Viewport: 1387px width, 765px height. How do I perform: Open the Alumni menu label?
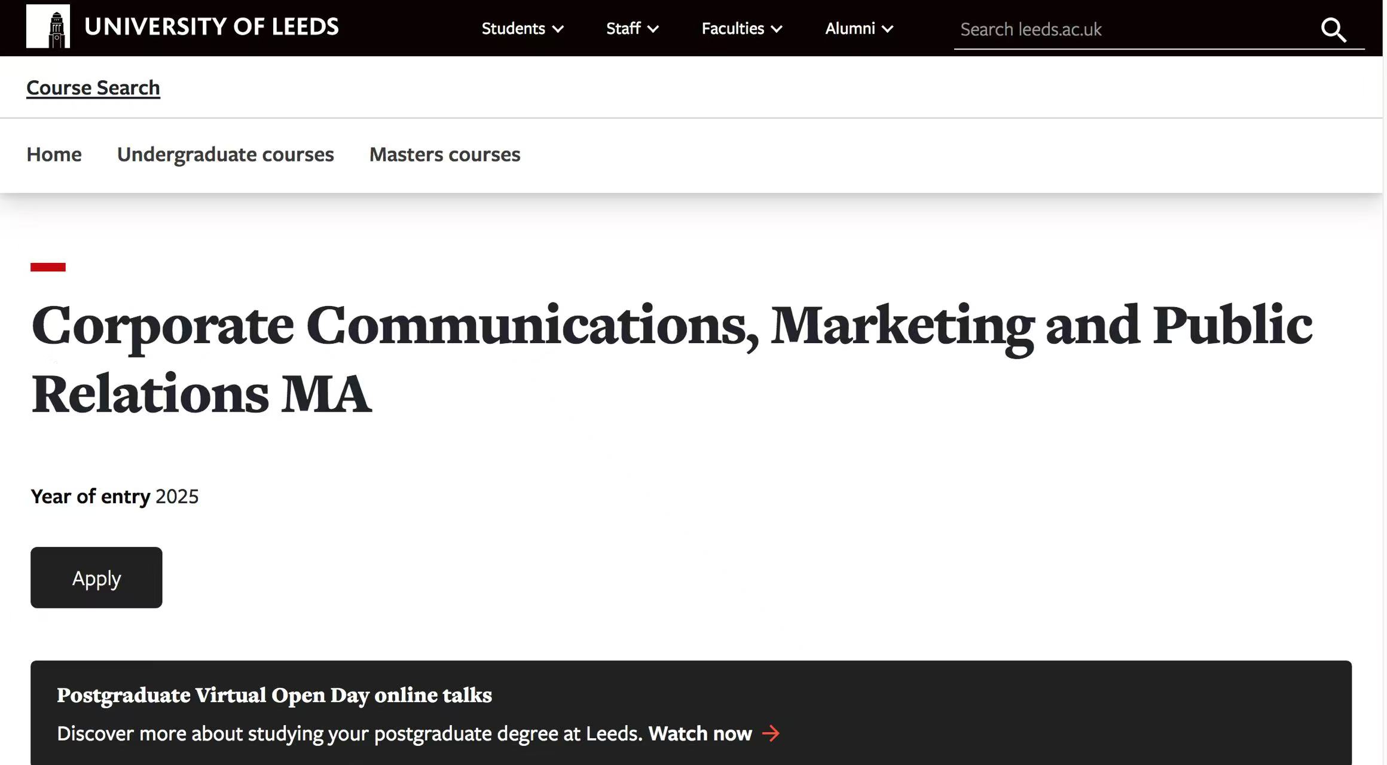850,29
